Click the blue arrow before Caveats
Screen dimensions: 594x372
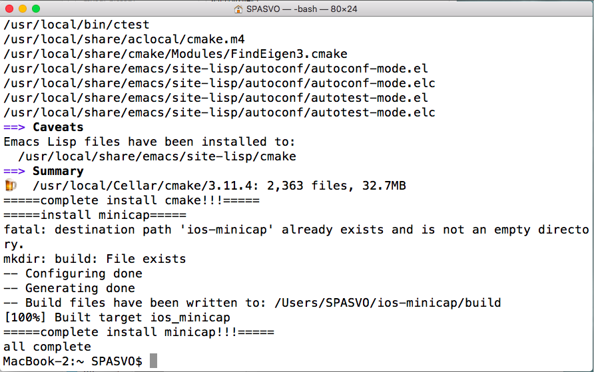point(14,127)
